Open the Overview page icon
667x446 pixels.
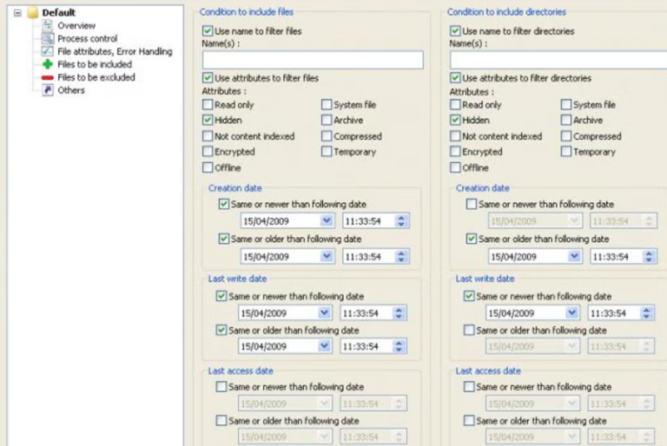point(47,25)
